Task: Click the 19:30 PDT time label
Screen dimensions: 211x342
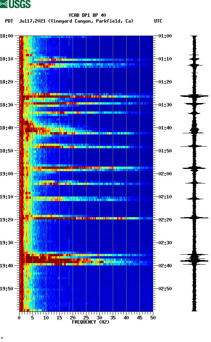Action: (x=6, y=243)
